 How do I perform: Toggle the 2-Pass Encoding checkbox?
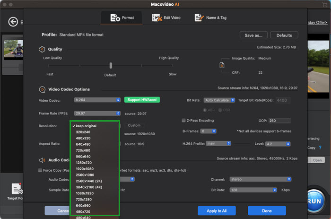pyautogui.click(x=183, y=120)
